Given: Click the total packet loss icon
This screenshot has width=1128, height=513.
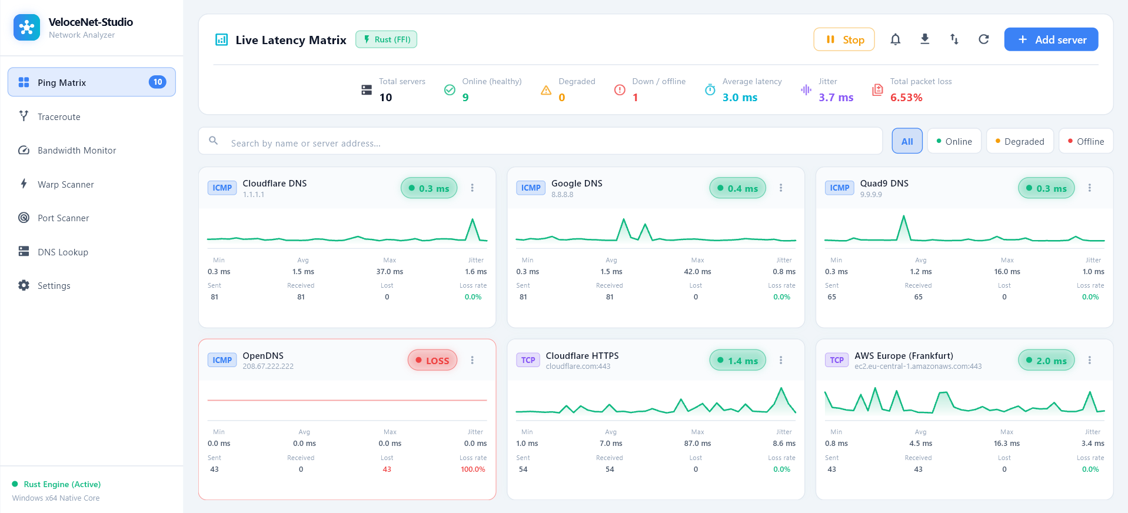Looking at the screenshot, I should (877, 90).
